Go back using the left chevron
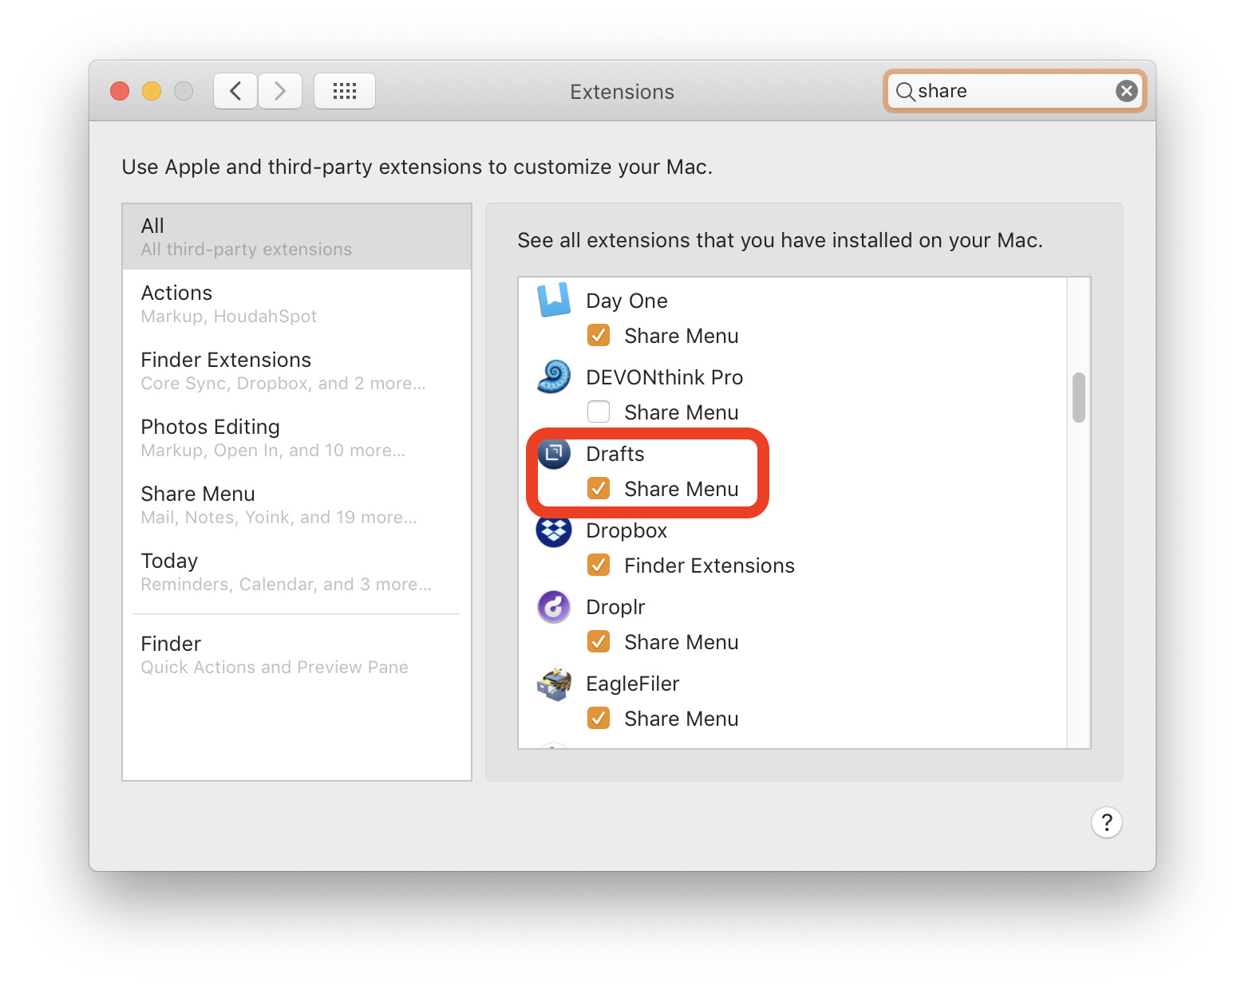 [x=235, y=91]
